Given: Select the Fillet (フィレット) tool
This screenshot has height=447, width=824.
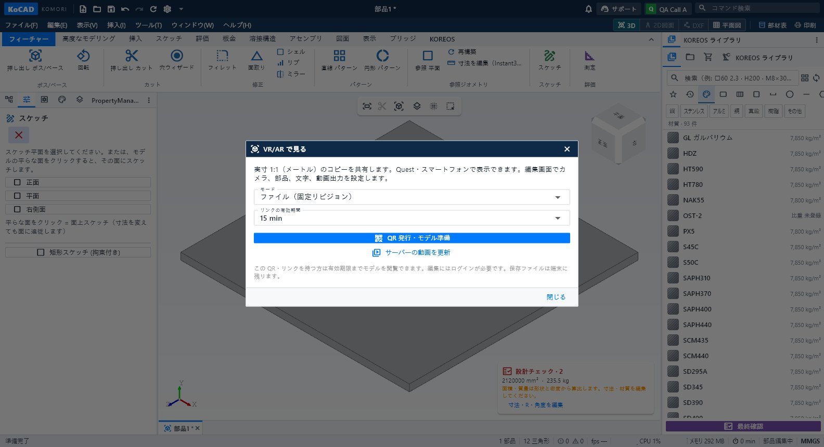Looking at the screenshot, I should (222, 60).
